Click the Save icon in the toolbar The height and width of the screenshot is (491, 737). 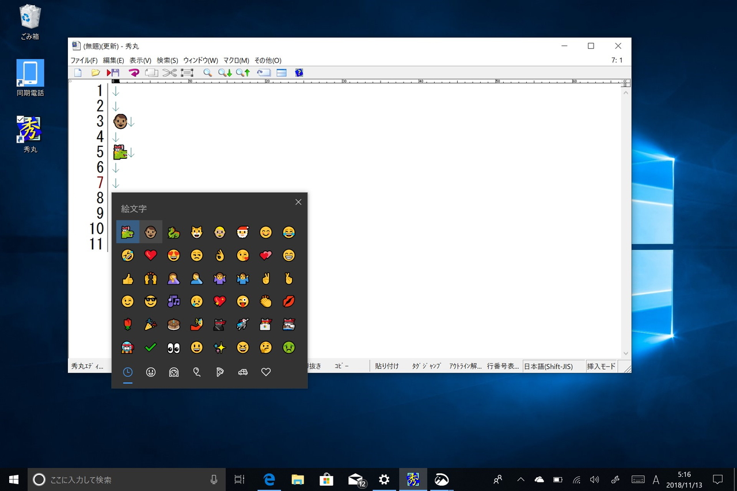113,72
